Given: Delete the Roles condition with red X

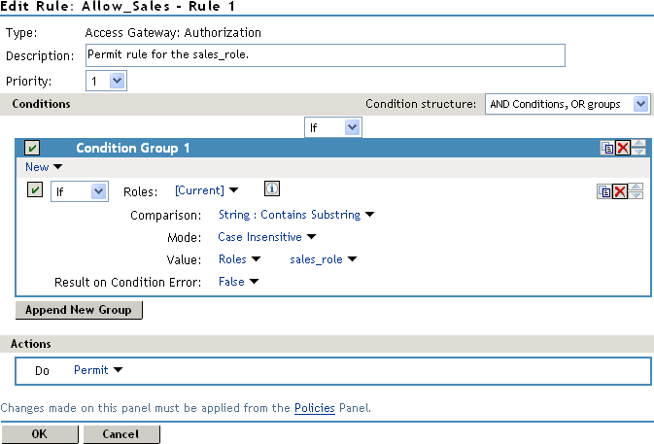Looking at the screenshot, I should point(619,191).
